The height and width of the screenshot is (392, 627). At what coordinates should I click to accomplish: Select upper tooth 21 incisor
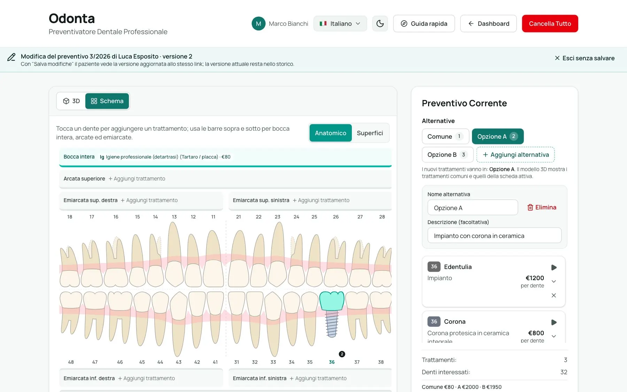[x=239, y=259]
